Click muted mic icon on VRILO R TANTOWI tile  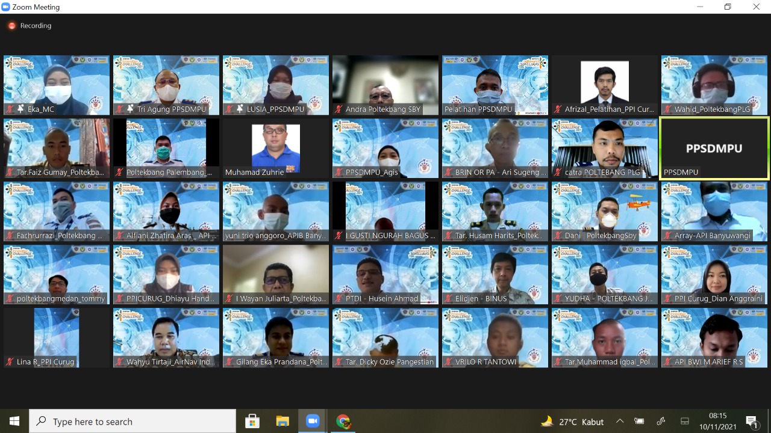click(449, 362)
